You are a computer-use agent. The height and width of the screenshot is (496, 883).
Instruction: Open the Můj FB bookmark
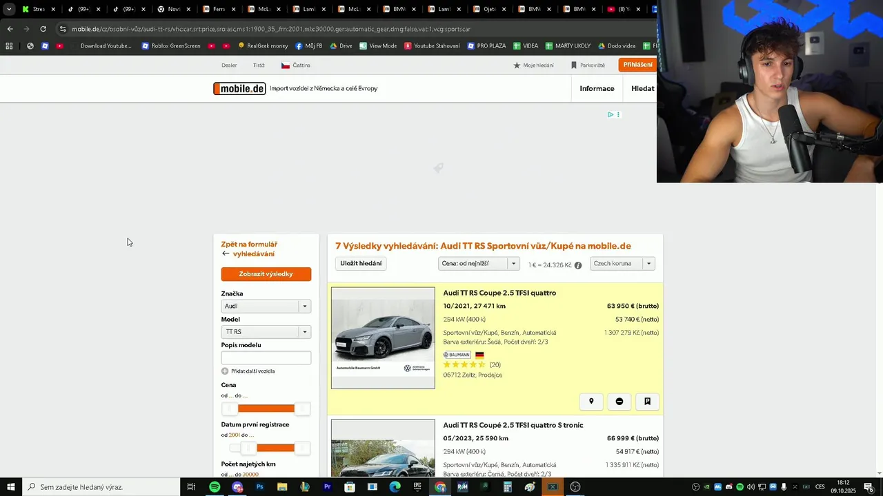tap(309, 46)
